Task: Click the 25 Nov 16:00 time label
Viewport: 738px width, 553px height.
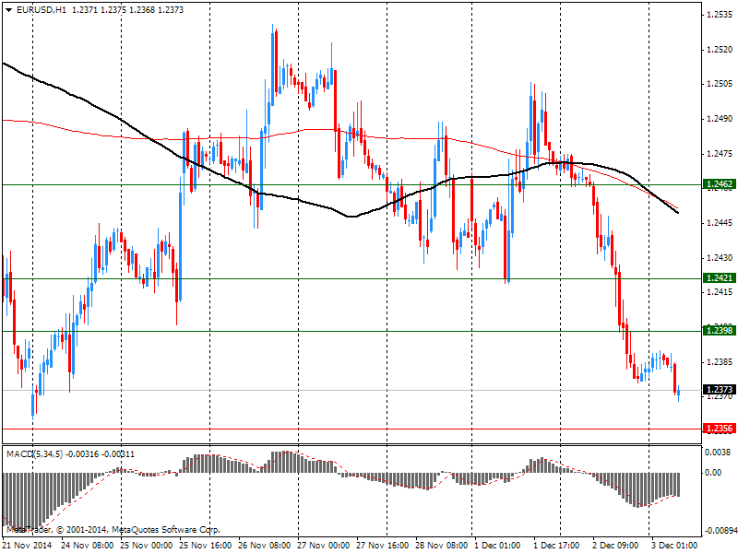Action: click(x=206, y=546)
